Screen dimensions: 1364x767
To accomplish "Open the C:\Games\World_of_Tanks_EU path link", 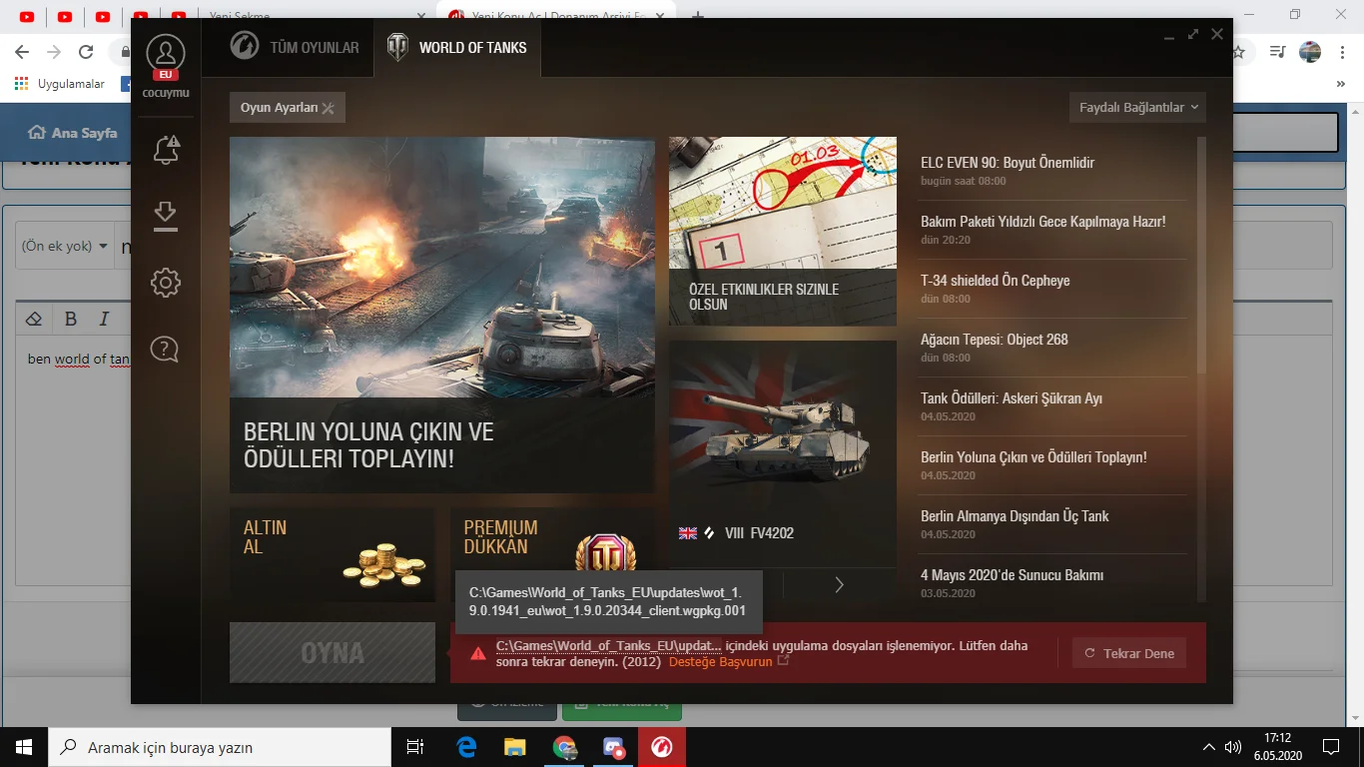I will coord(609,645).
